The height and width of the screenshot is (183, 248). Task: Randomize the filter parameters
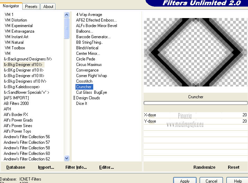tap(204, 167)
